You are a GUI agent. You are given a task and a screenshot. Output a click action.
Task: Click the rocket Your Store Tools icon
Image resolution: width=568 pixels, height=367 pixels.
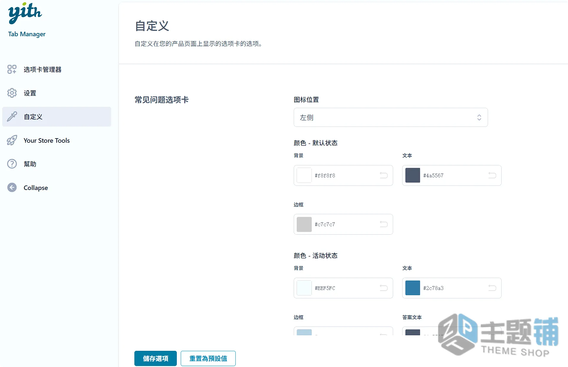(12, 140)
